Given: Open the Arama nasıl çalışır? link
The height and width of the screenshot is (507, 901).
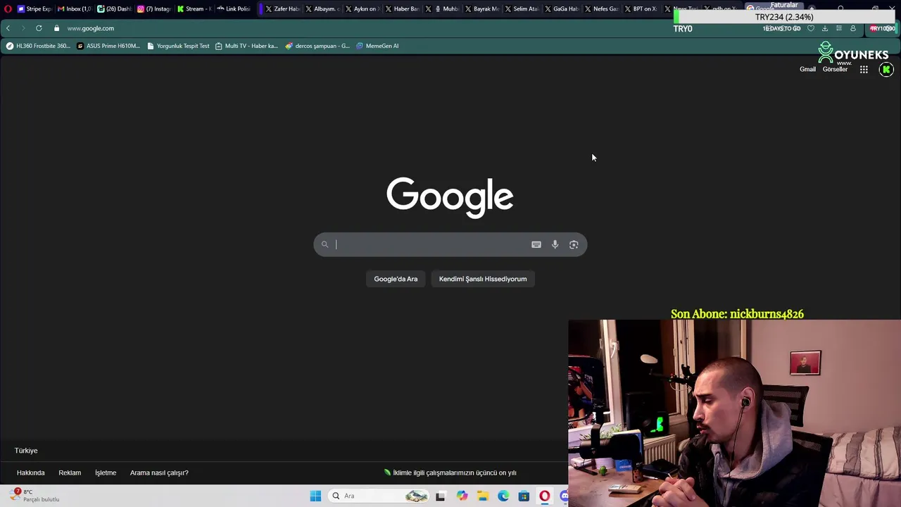Looking at the screenshot, I should 159,472.
